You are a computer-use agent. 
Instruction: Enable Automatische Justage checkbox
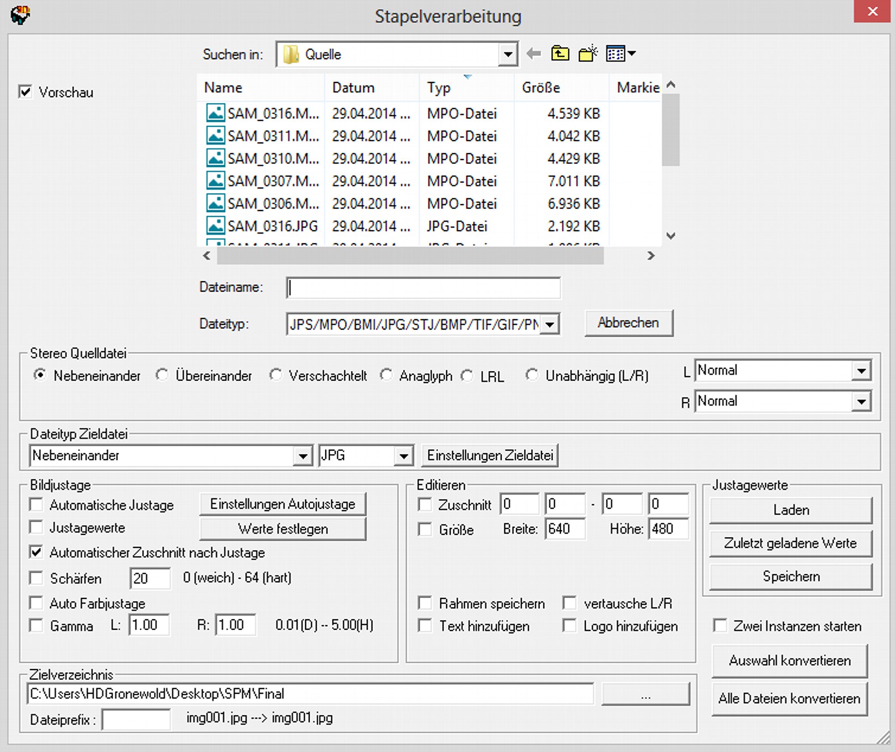coord(36,504)
